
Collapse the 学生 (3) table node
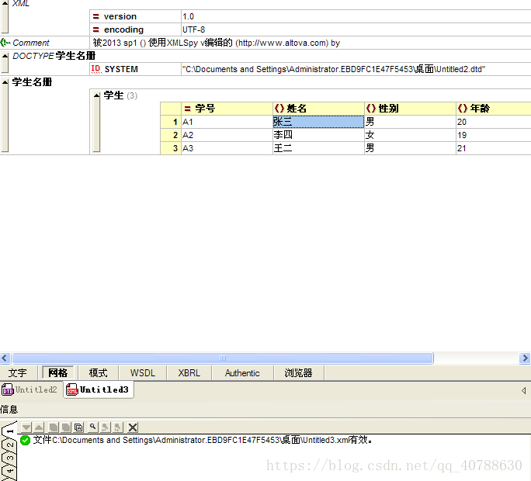(x=96, y=95)
